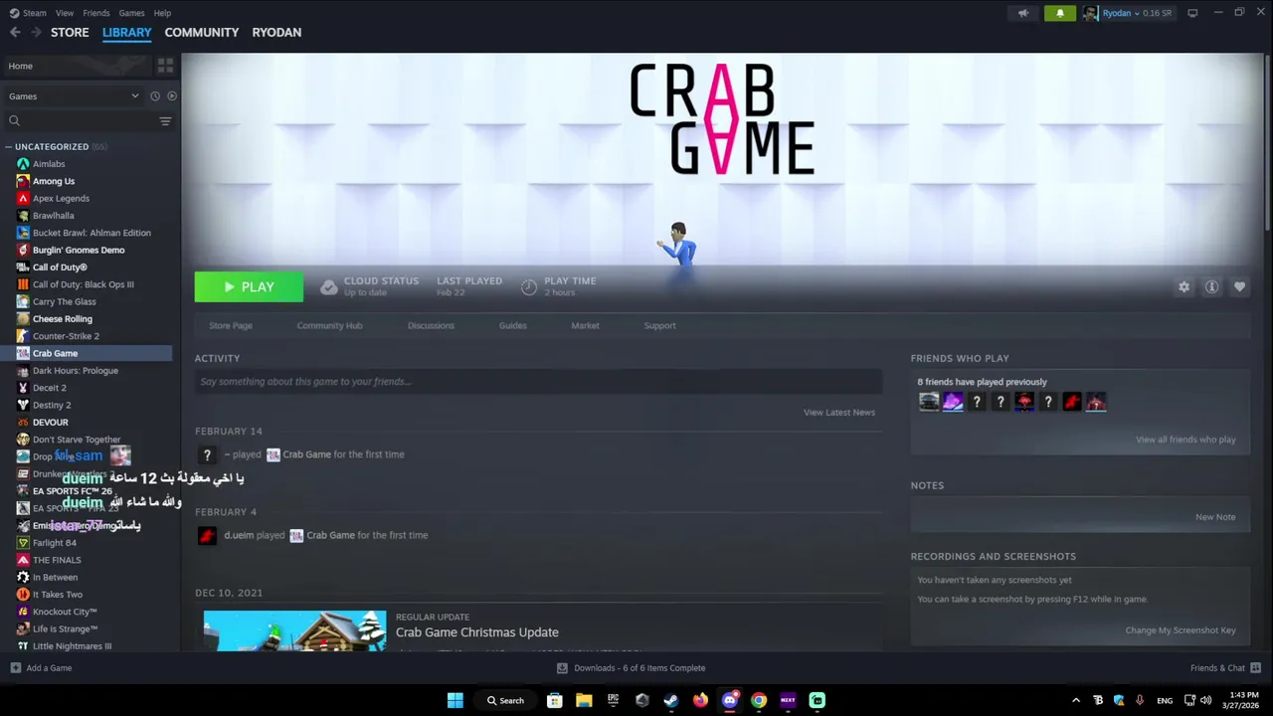Screen dimensions: 1273x716
Task: Change My Screenshot Key
Action: [1181, 630]
